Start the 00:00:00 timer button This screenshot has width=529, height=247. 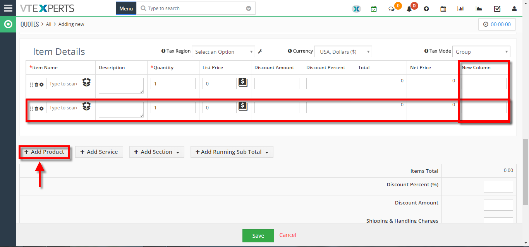(x=497, y=24)
